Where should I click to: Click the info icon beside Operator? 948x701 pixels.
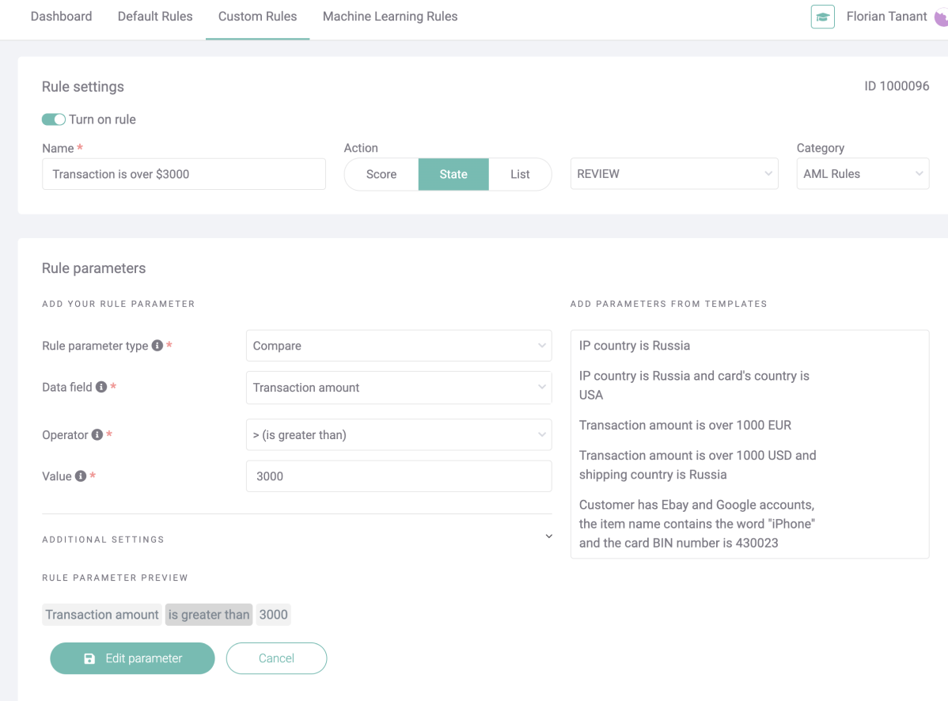(x=95, y=434)
